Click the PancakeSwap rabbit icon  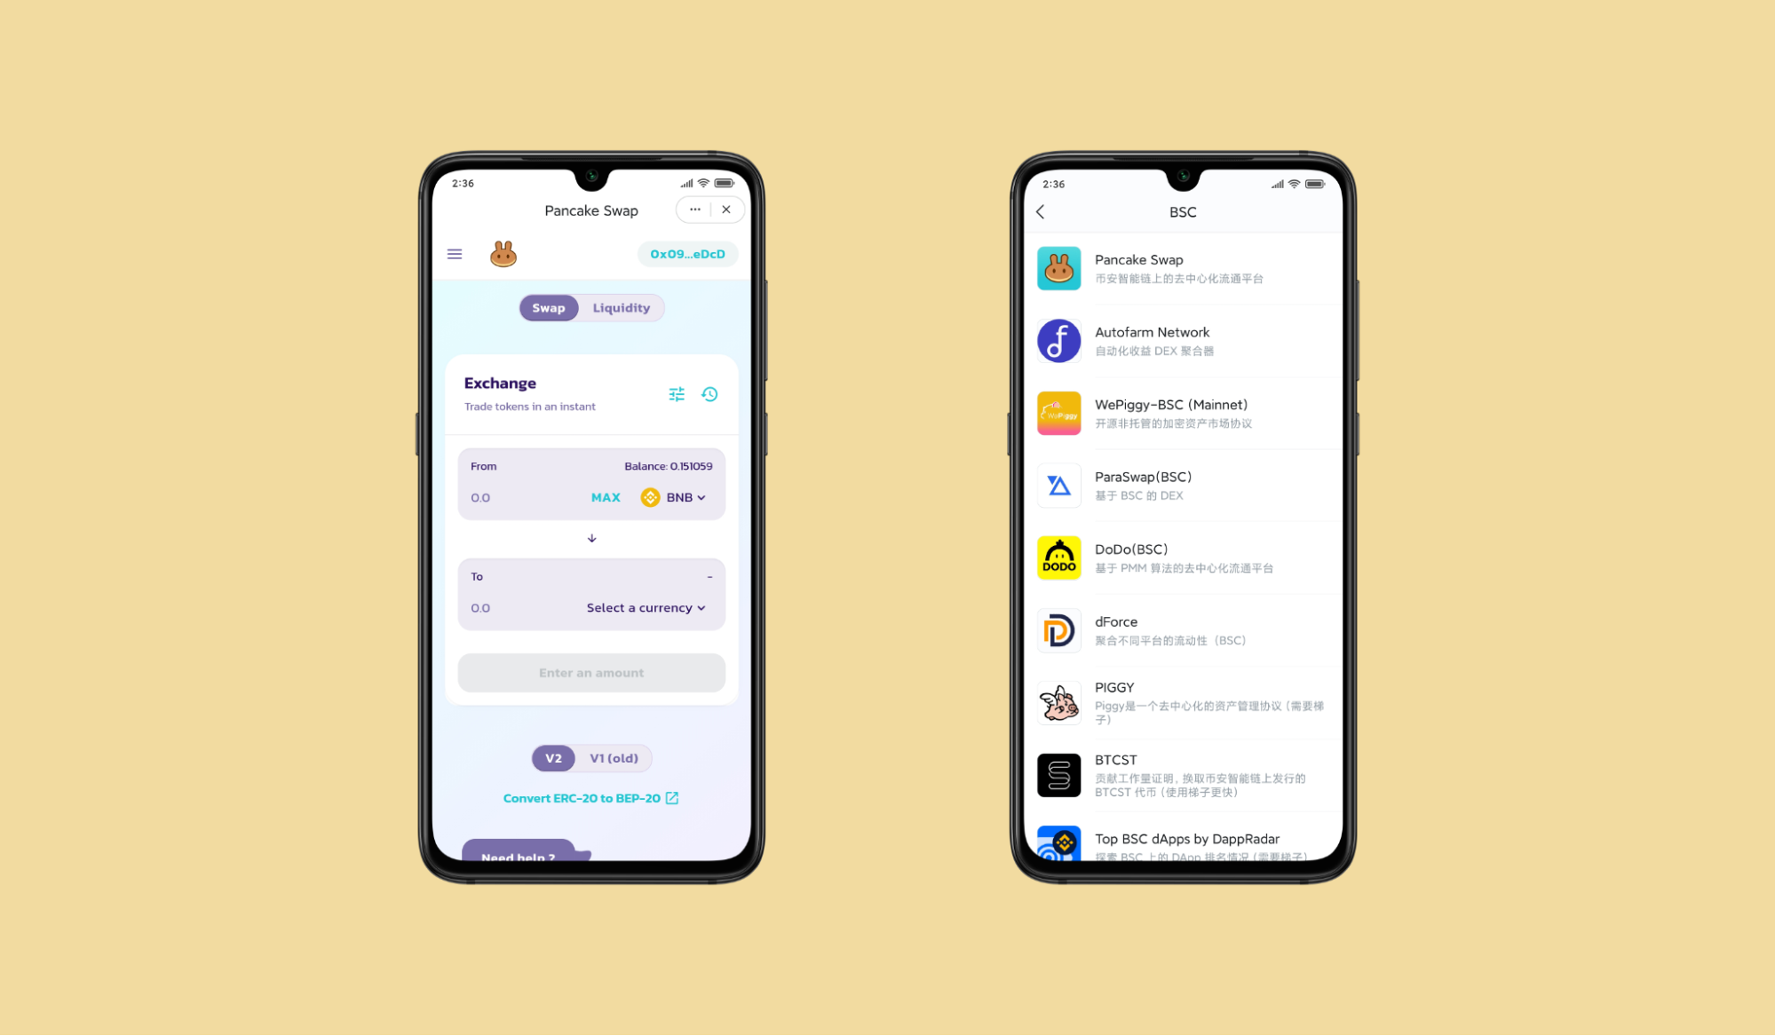[x=503, y=254]
